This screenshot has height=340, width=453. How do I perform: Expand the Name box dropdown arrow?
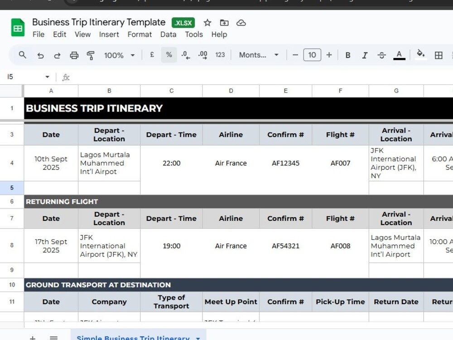pos(48,77)
